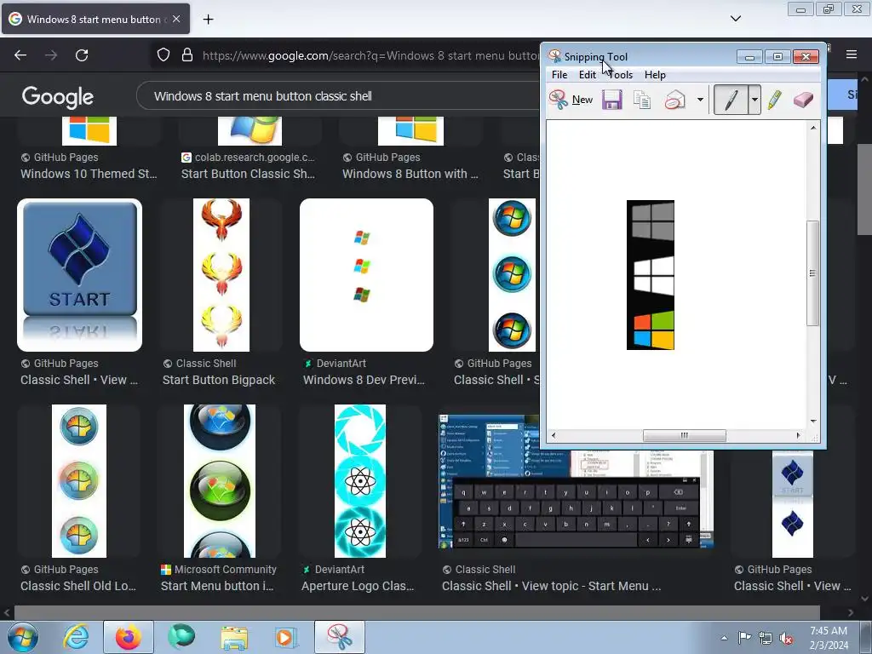872x654 pixels.
Task: Click the tracking protection shield icon
Action: click(x=163, y=54)
